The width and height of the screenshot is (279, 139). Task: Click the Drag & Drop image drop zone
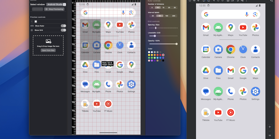point(48,46)
